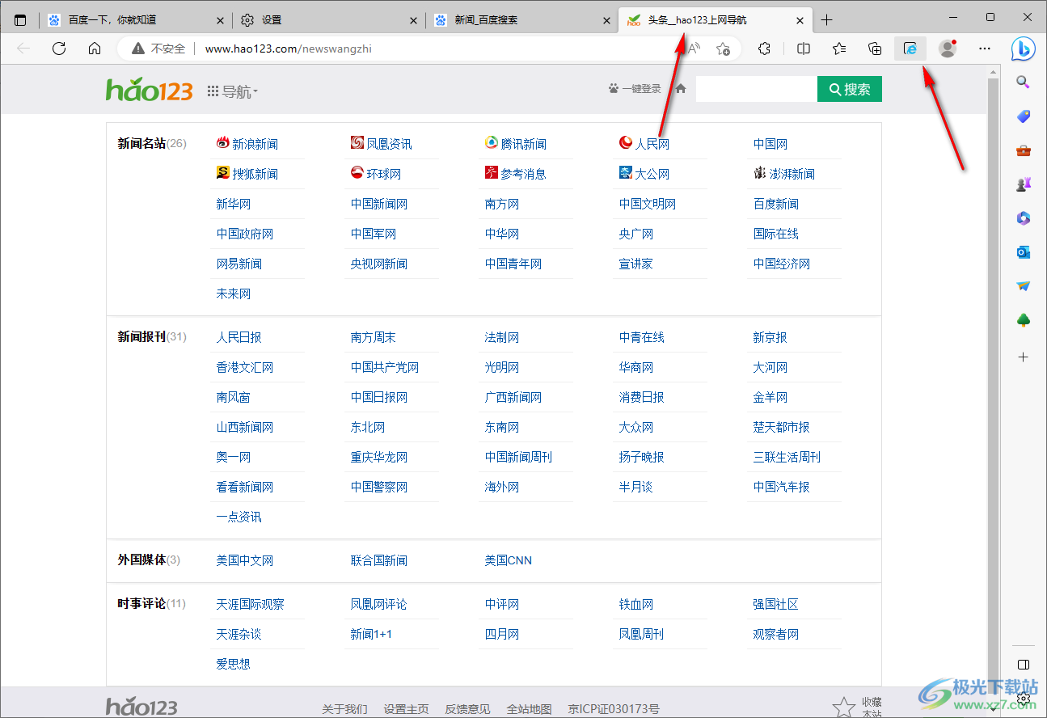Open 中国汽车报 link
The height and width of the screenshot is (718, 1047).
point(781,487)
